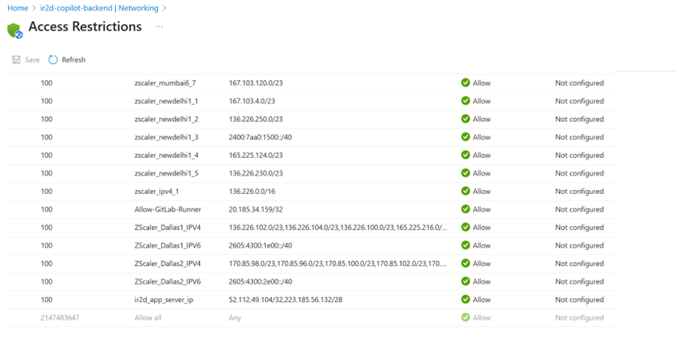Select the zscaler_newdelhi1_1 rule name
Image resolution: width=676 pixels, height=339 pixels.
pos(166,101)
